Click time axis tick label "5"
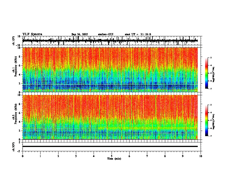 pos(112,156)
